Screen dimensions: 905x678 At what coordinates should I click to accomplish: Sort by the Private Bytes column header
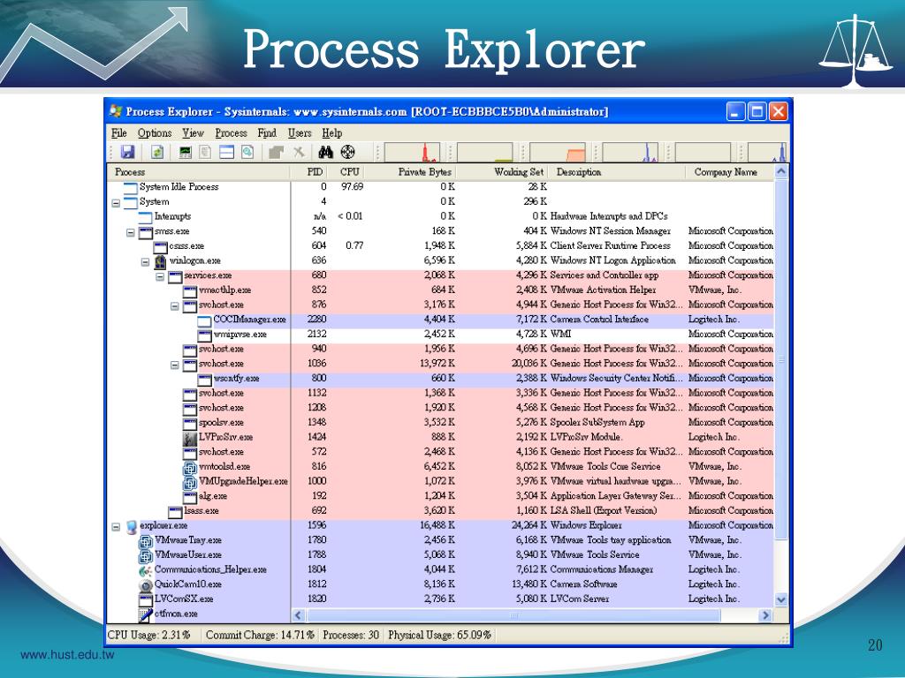(x=412, y=172)
